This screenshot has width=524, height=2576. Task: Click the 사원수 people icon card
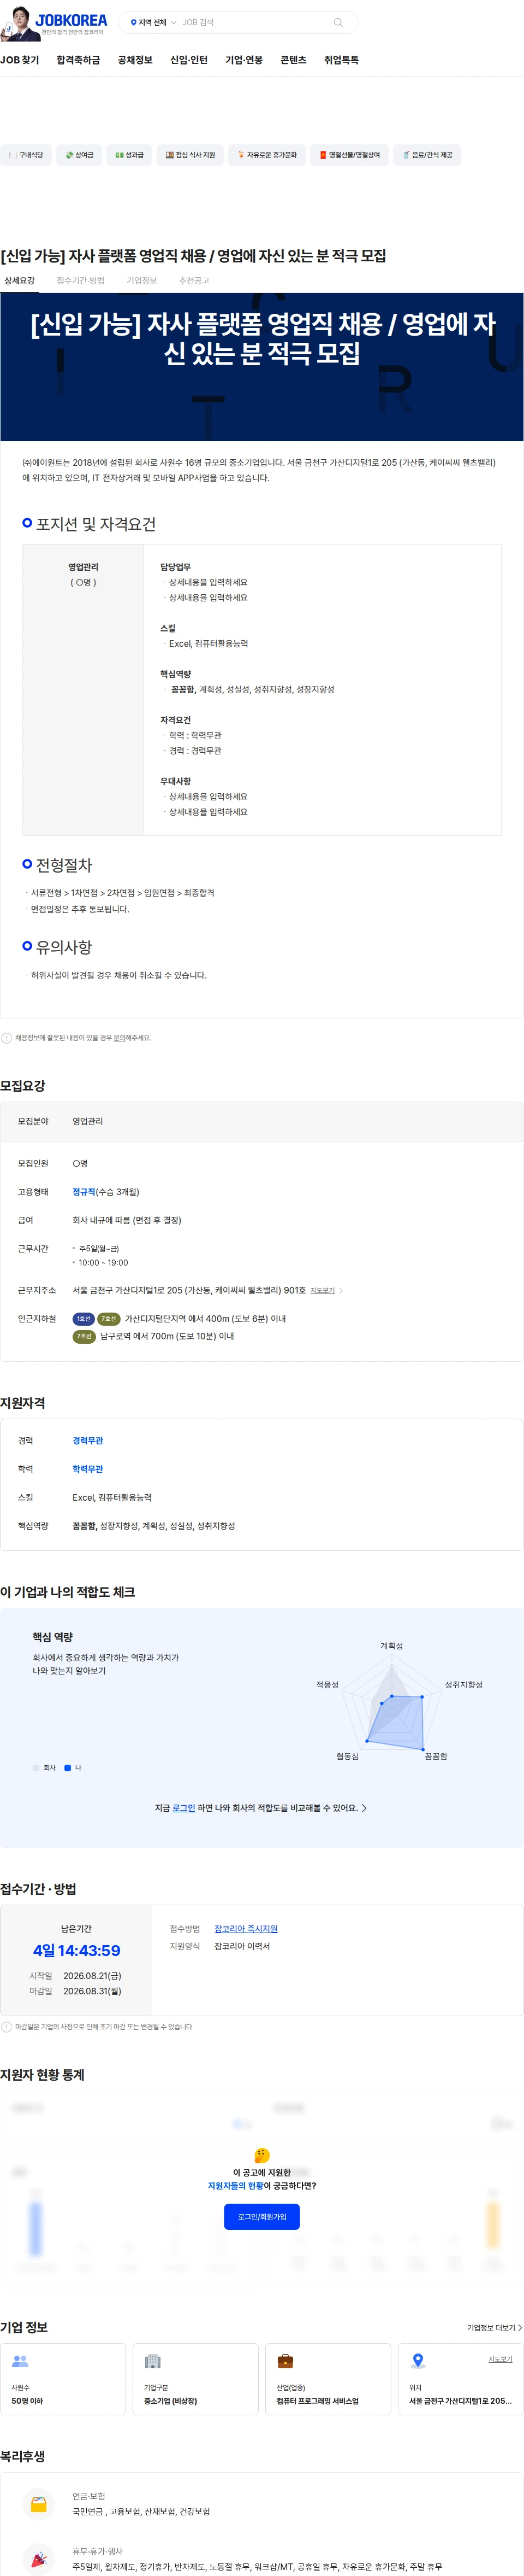[x=63, y=2379]
